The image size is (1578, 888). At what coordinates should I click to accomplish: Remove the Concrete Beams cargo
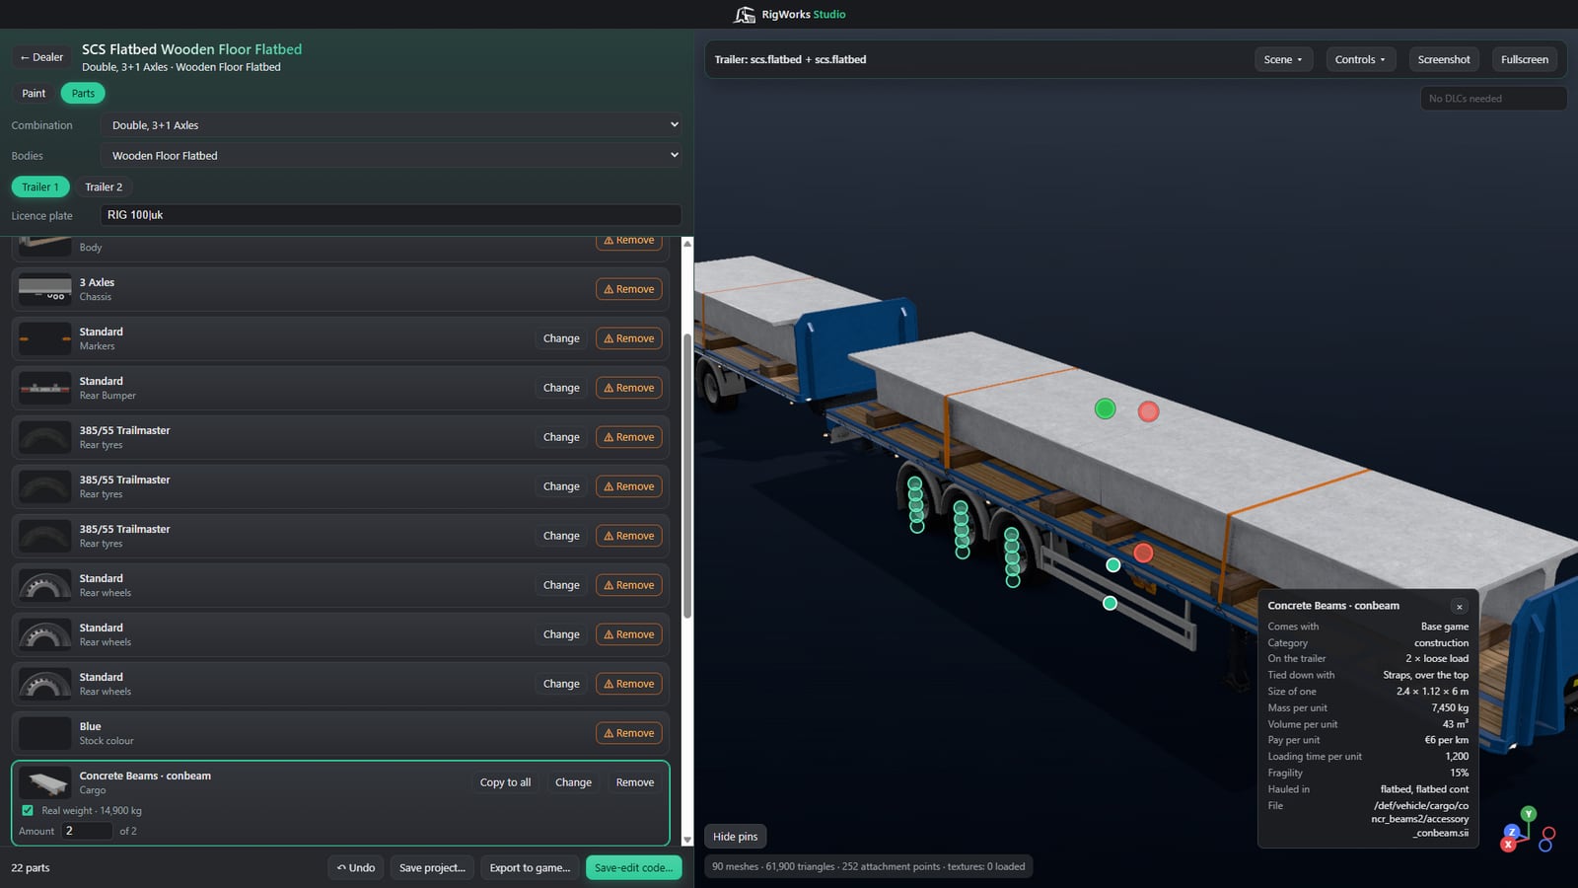pos(635,782)
